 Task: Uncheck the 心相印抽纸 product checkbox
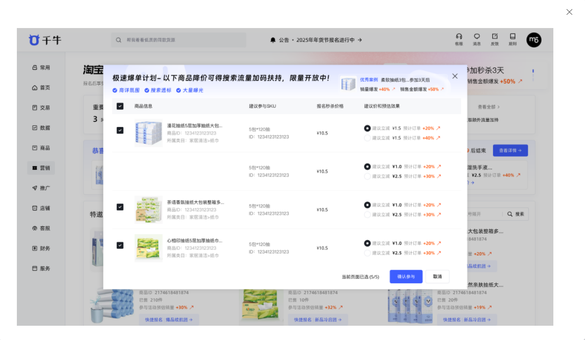[120, 245]
